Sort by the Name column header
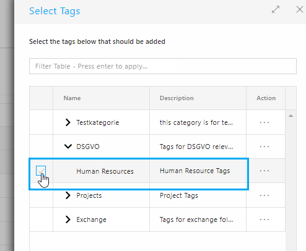 72,98
